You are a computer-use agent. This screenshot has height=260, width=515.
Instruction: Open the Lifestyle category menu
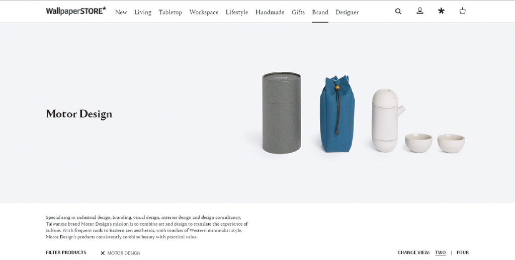pos(237,12)
